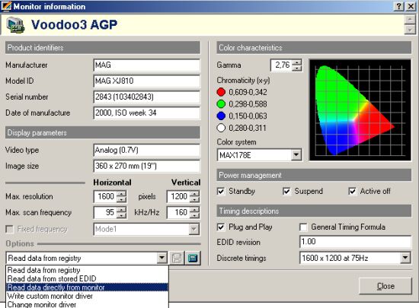
Task: Click the save floppy disk icon
Action: 177,258
